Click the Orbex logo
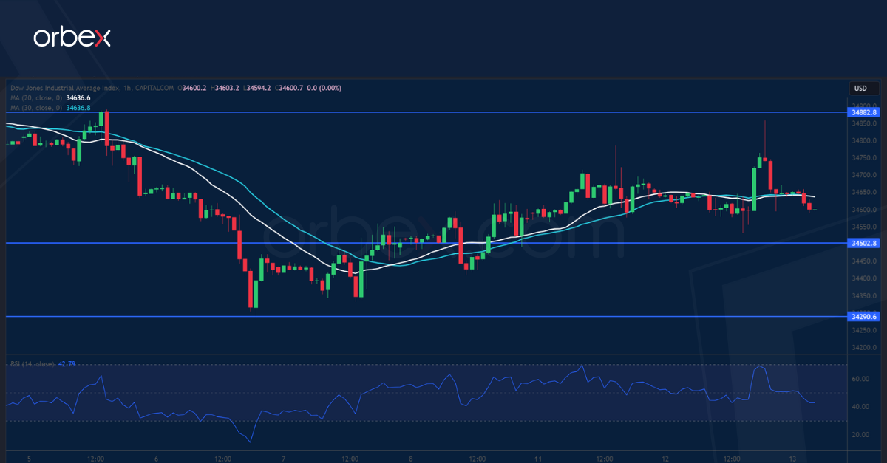 [x=72, y=38]
